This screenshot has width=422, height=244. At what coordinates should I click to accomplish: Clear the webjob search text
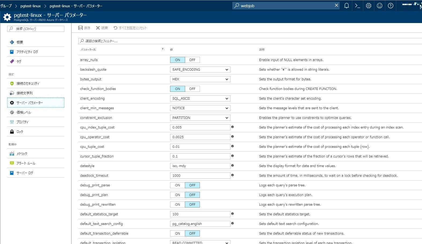336,5
